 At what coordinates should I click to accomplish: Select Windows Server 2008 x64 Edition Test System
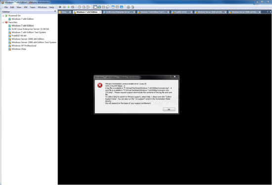pyautogui.click(x=34, y=43)
